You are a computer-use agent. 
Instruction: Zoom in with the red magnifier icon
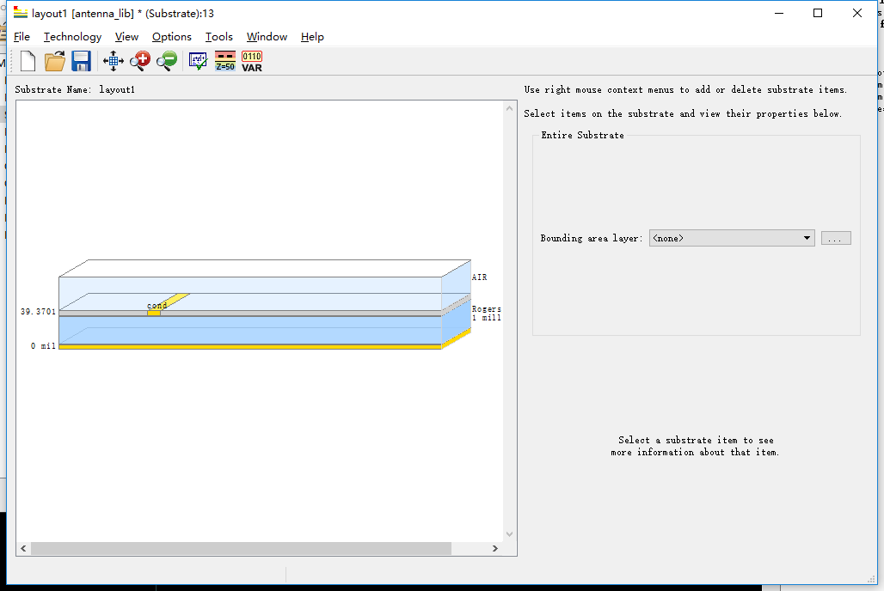[139, 61]
